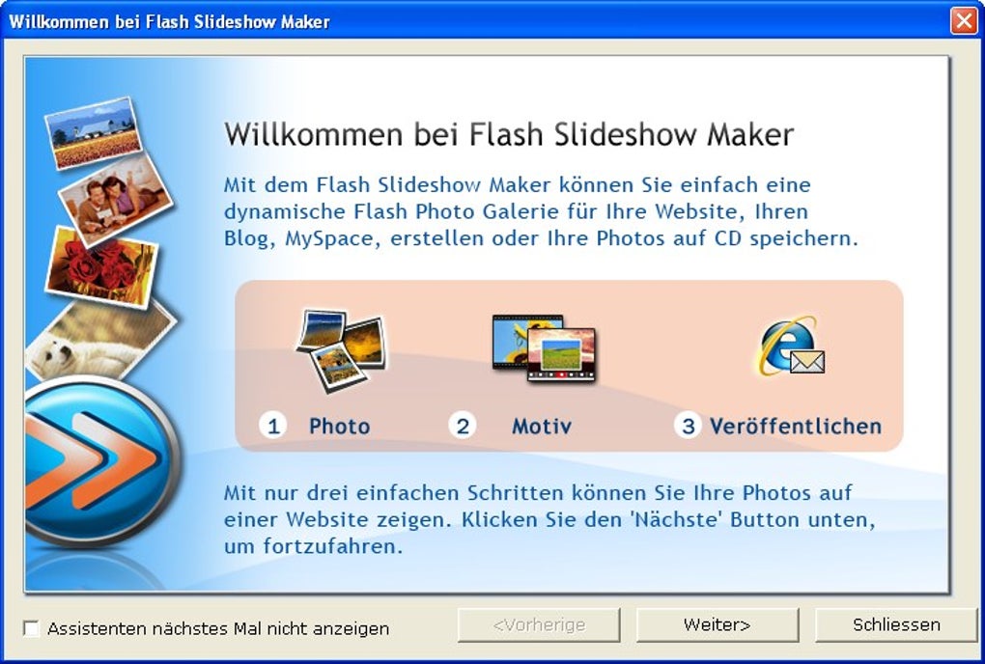The height and width of the screenshot is (664, 985).
Task: Click the number 1 circle badge
Action: pyautogui.click(x=273, y=427)
